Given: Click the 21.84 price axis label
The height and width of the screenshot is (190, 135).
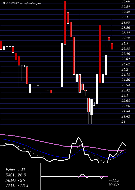Looking at the screenshot, I should 126,111.
